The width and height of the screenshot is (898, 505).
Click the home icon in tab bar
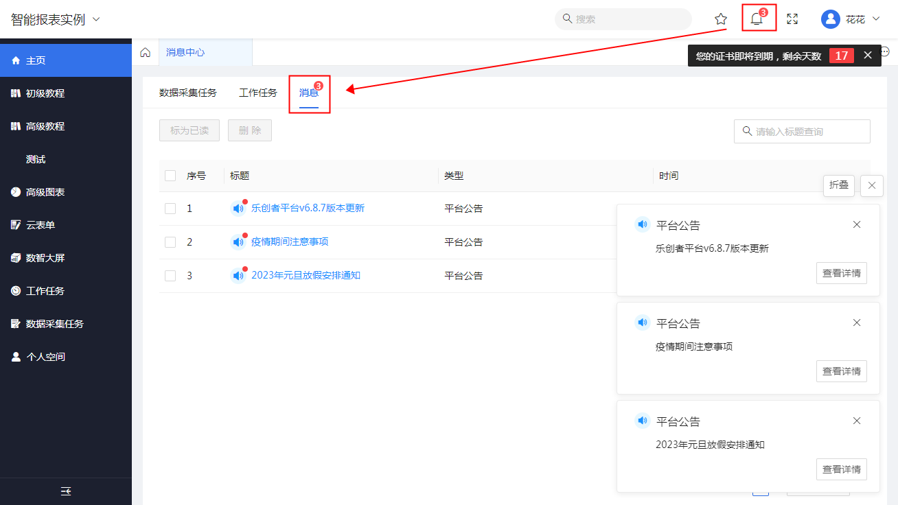point(145,53)
